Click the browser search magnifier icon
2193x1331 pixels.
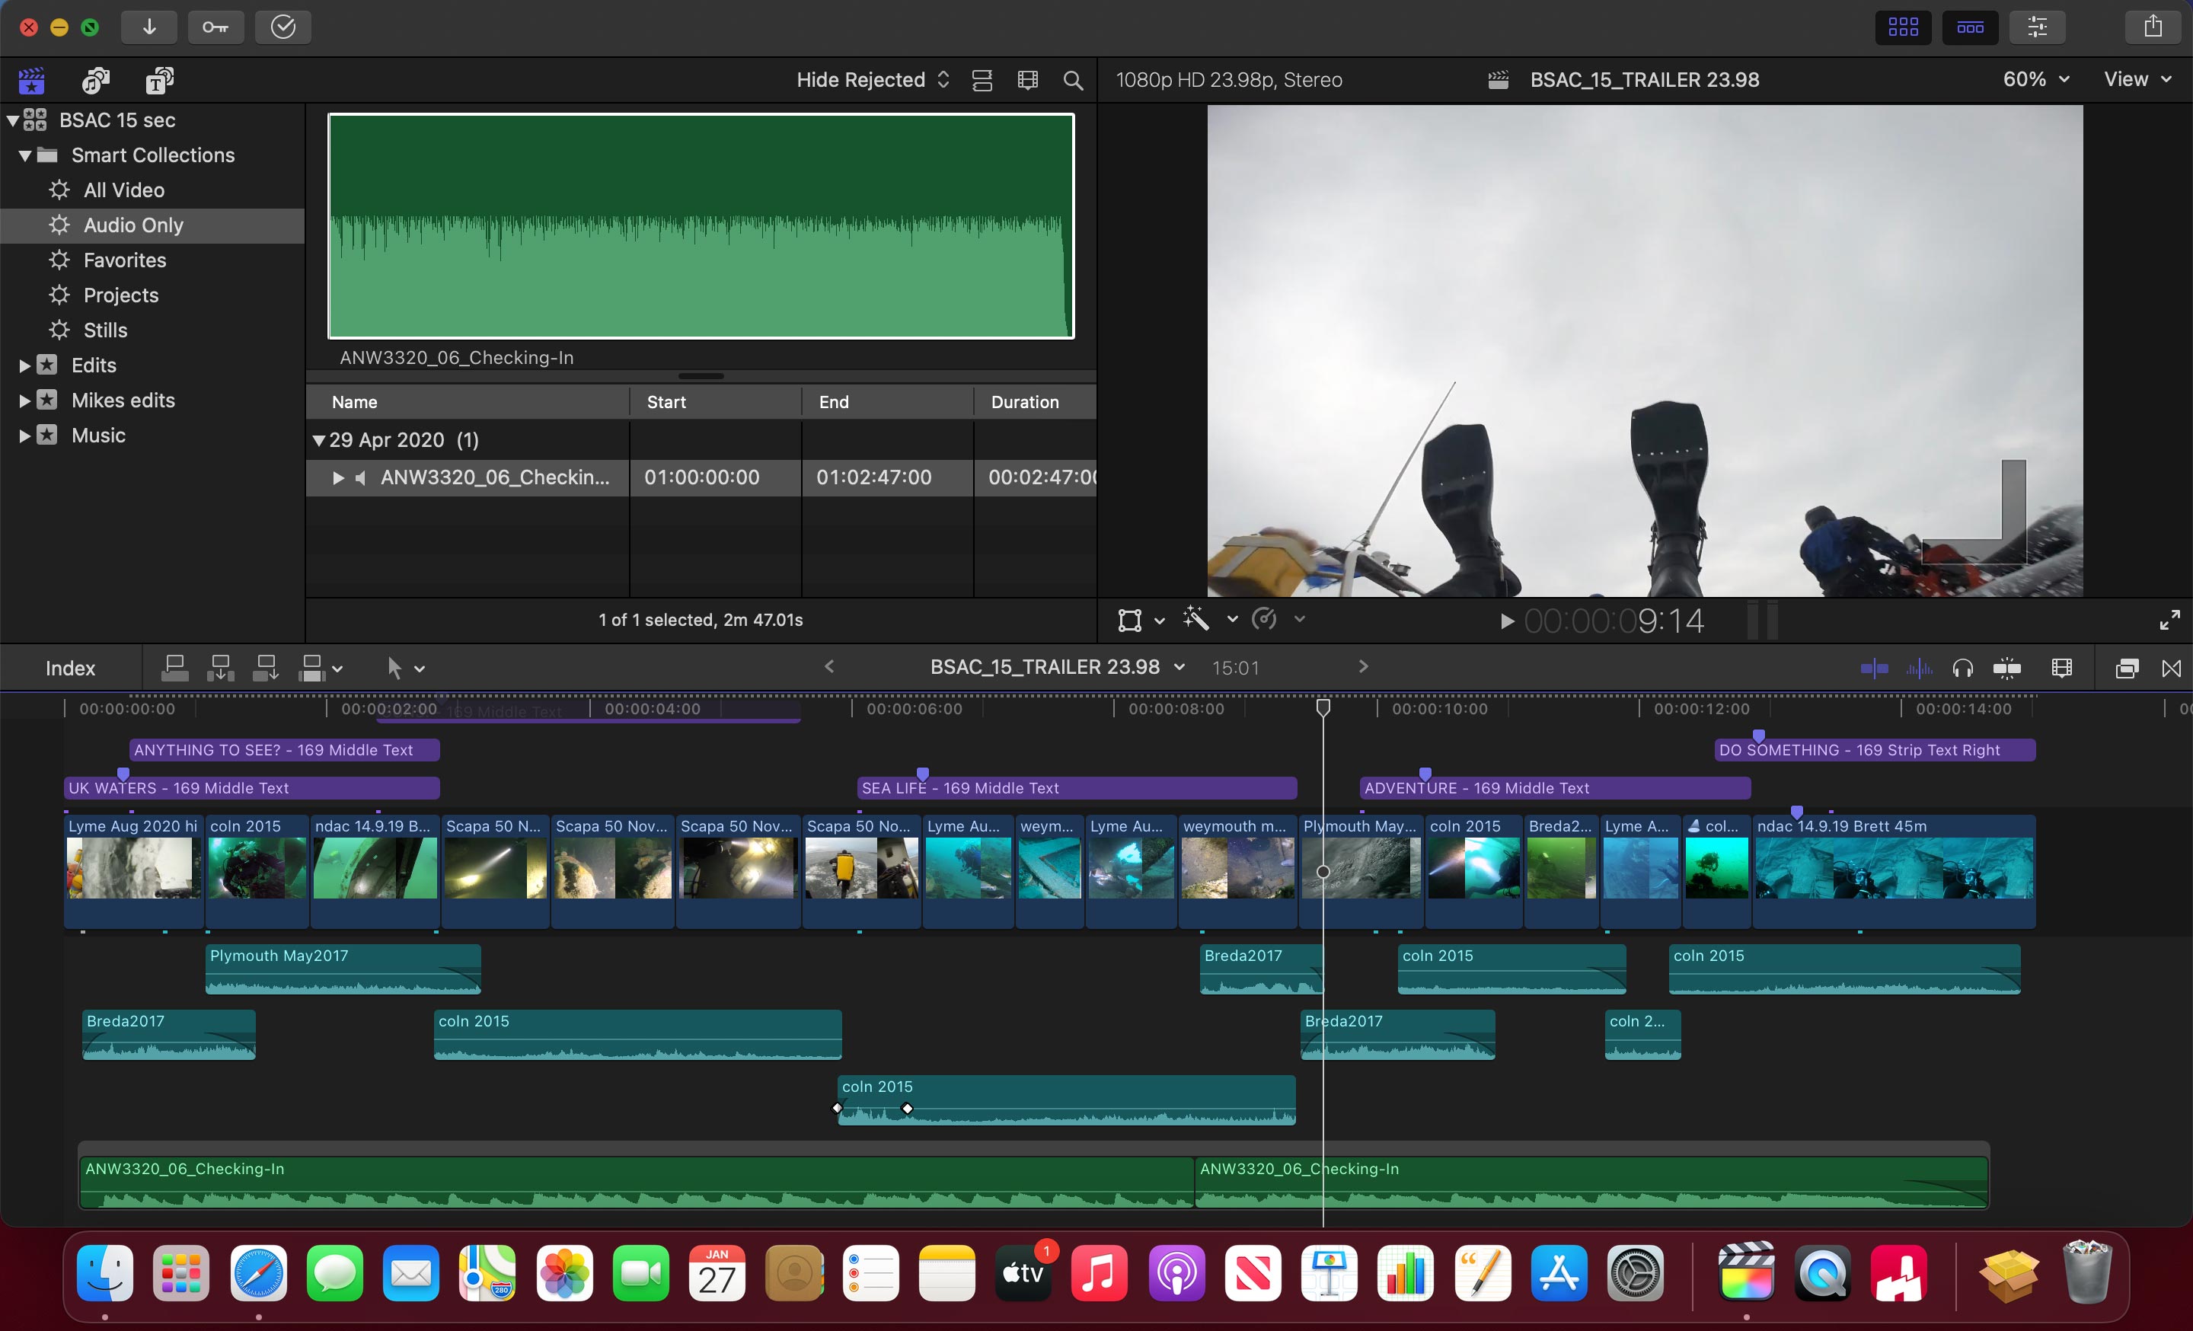point(1074,80)
